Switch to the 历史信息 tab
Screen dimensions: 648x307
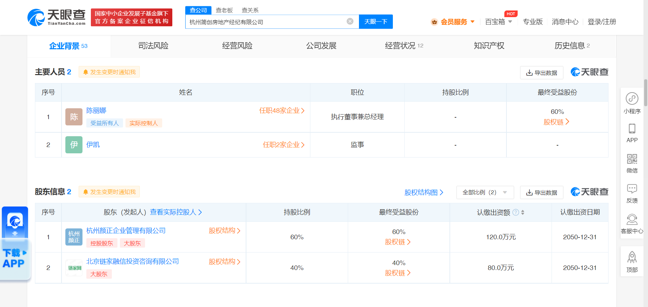point(572,46)
